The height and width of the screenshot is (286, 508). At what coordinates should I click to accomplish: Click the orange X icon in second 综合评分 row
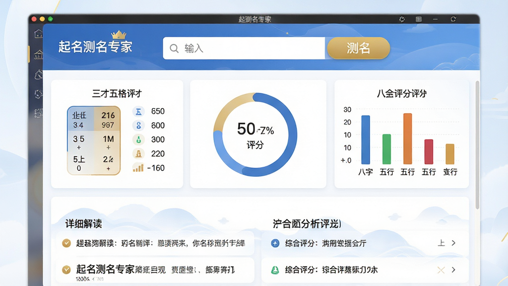441,270
